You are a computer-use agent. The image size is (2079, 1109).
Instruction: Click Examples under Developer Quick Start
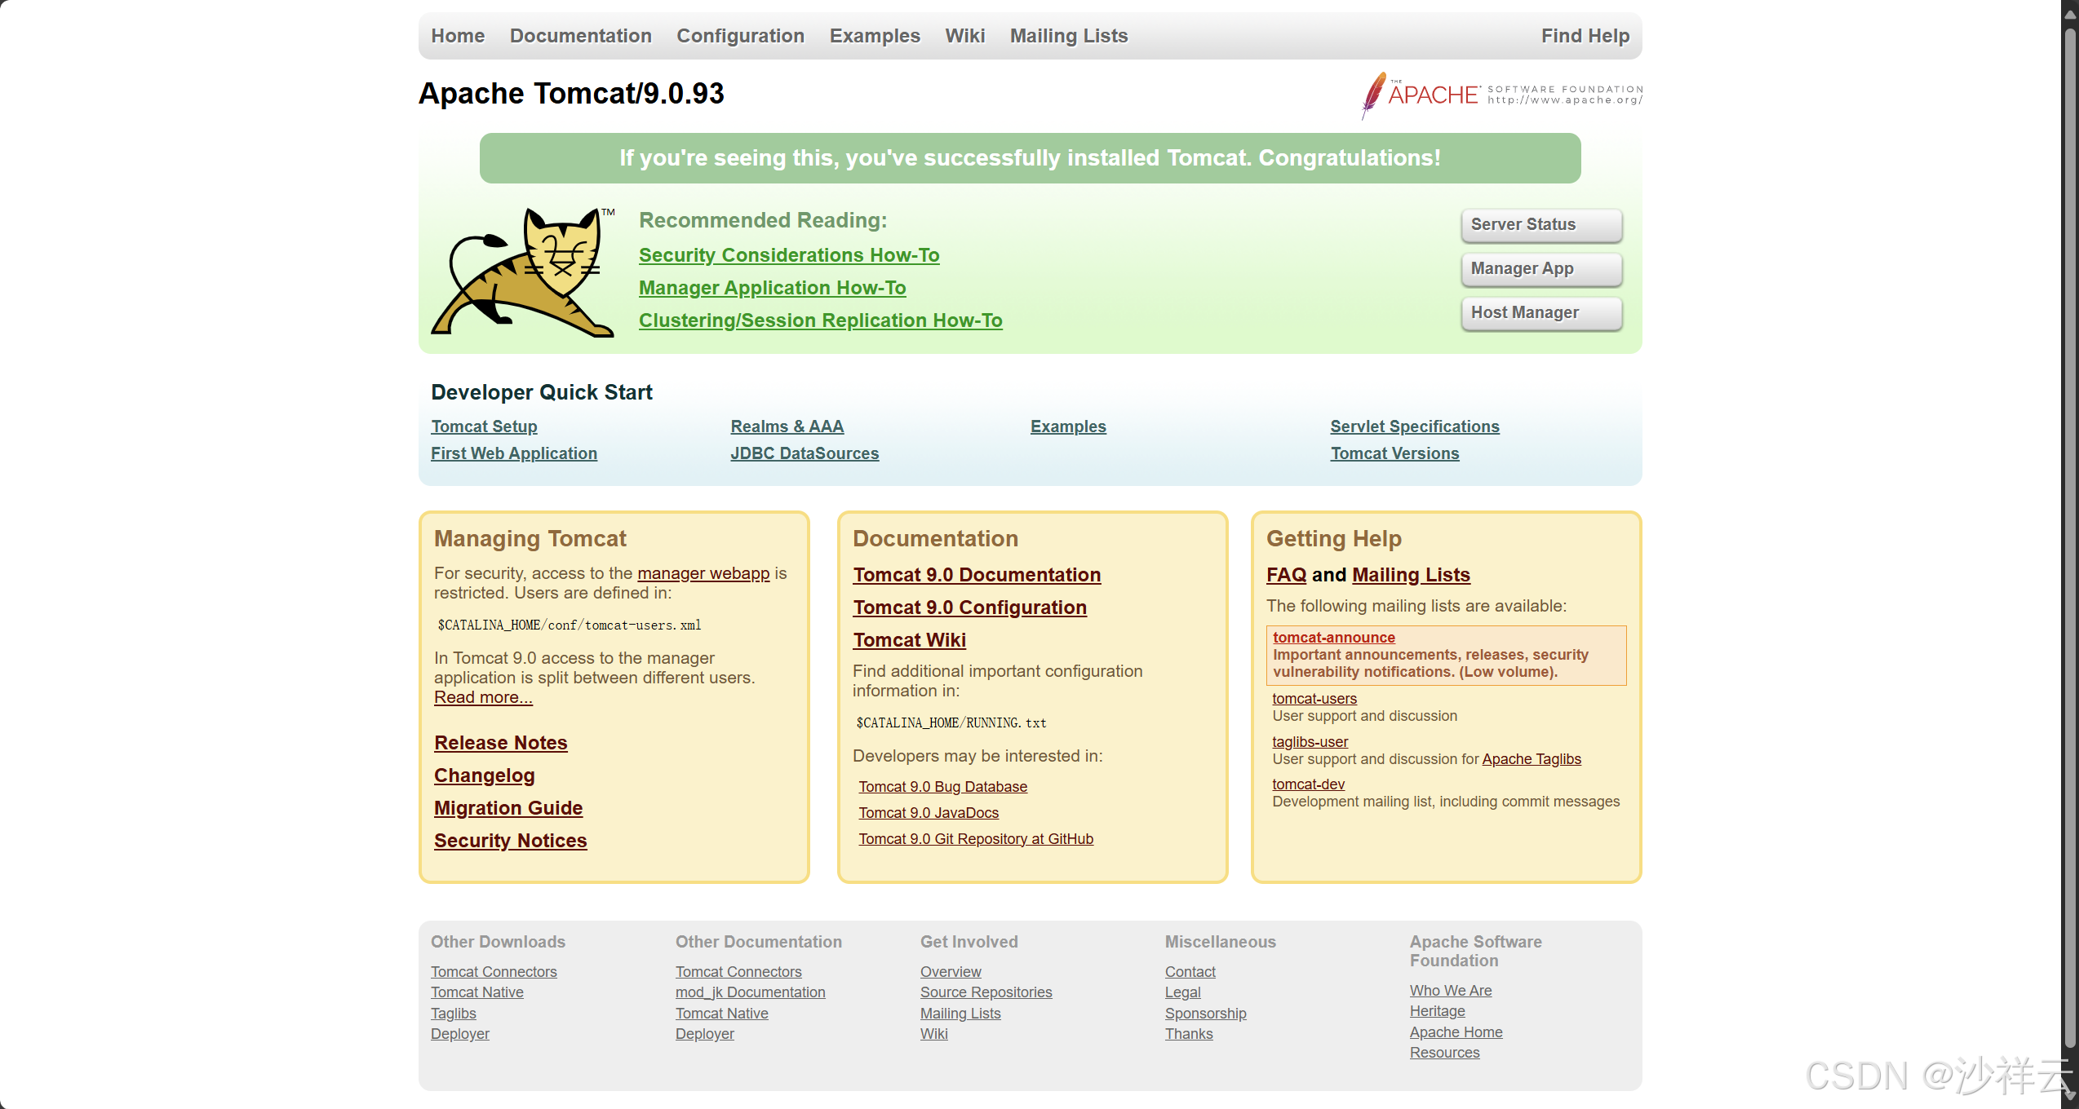pyautogui.click(x=1068, y=426)
